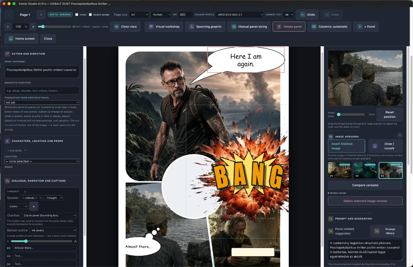The width and height of the screenshot is (413, 267).
Task: Click the EN text field 'Almost there...'
Action: [x=45, y=248]
